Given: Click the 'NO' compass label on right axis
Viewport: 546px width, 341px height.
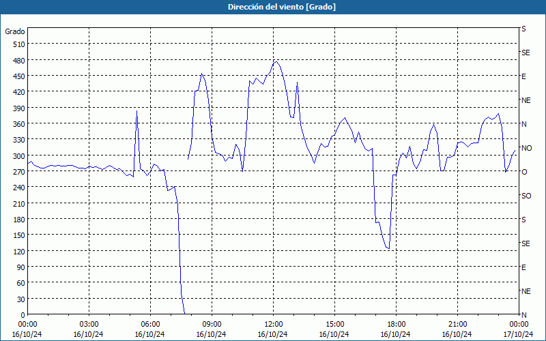Looking at the screenshot, I should (x=526, y=148).
